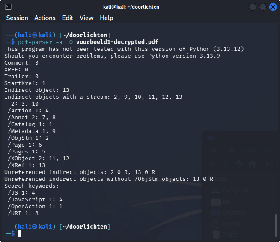
Task: Click the terminal icon in the title bar
Action: (8, 7)
